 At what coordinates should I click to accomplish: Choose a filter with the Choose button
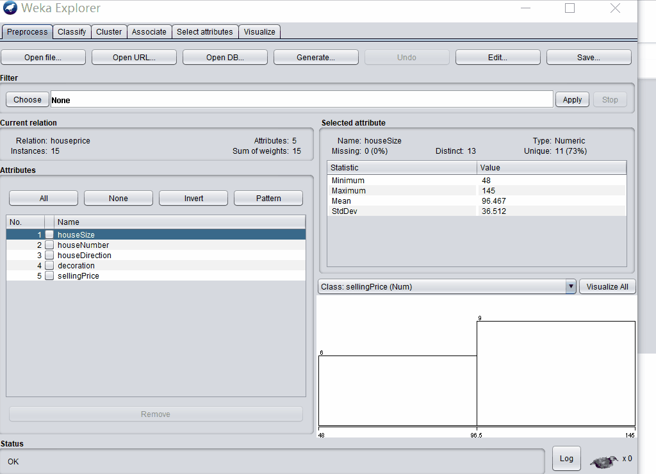click(x=27, y=99)
